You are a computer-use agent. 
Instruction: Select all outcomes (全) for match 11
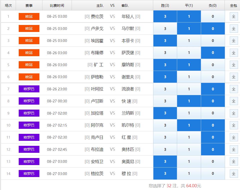(234, 137)
